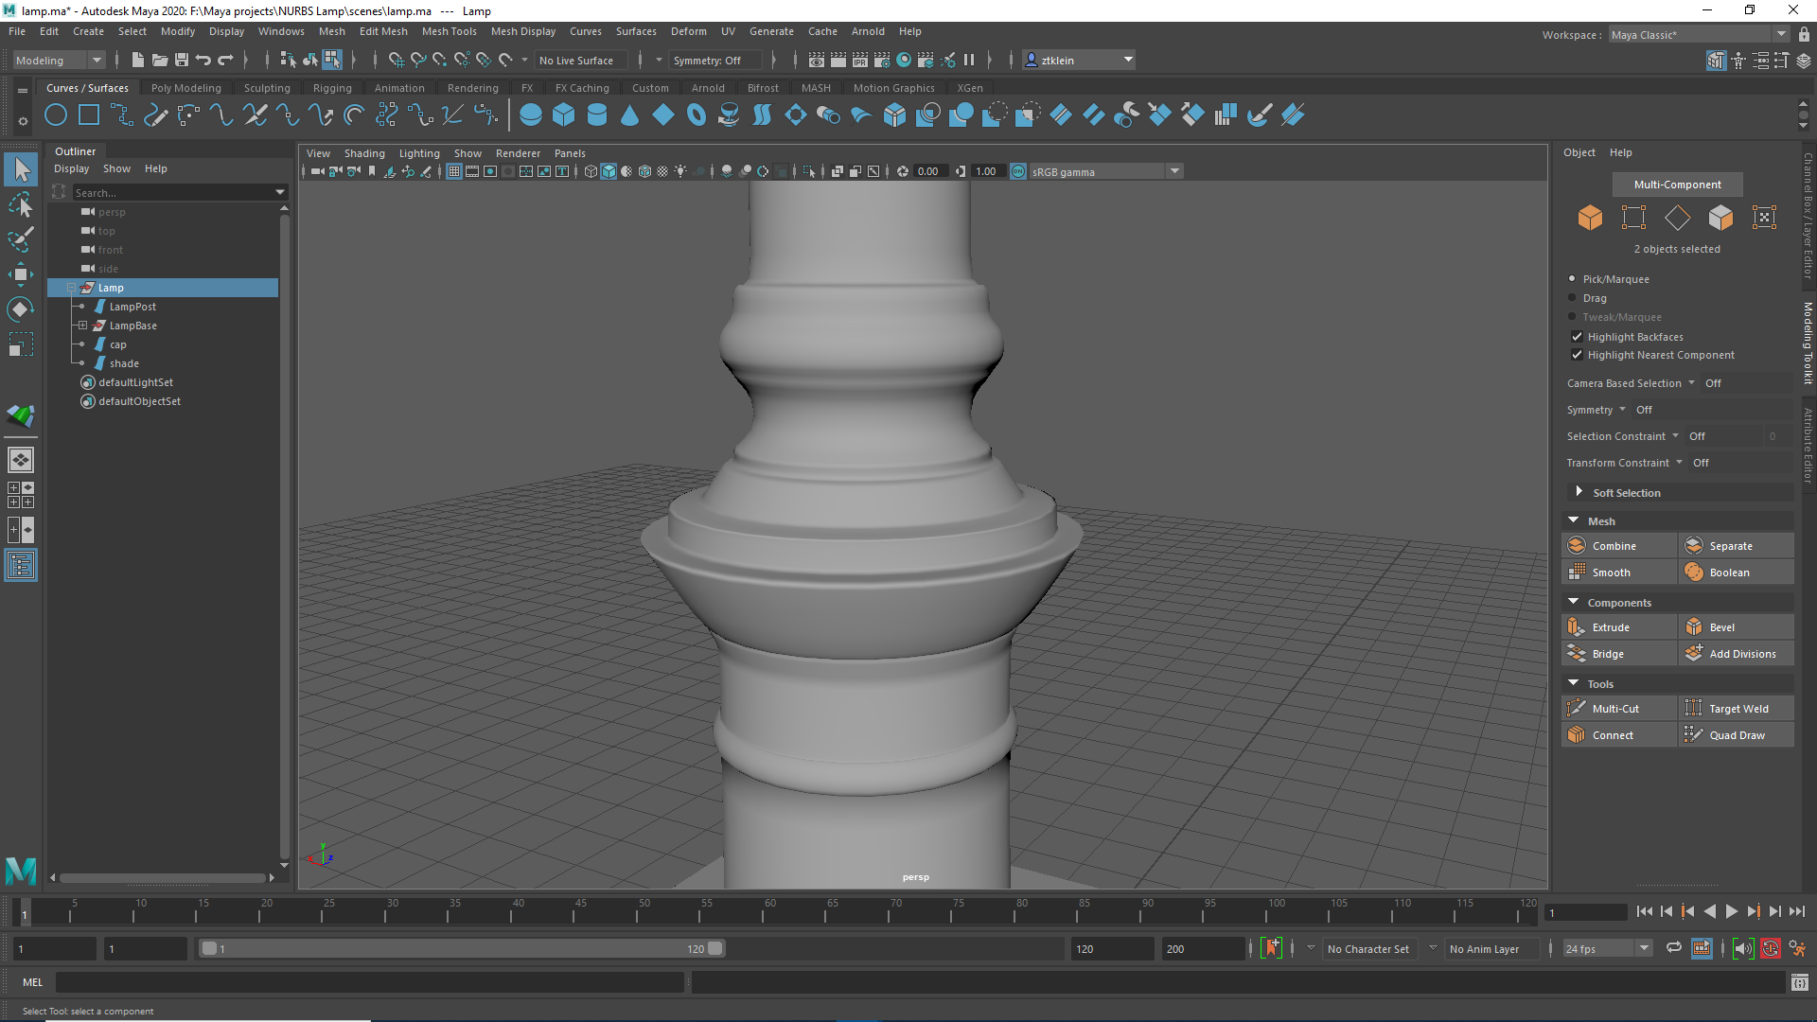Click the Multi-Cut tool icon
The width and height of the screenshot is (1817, 1022).
[x=1577, y=709]
